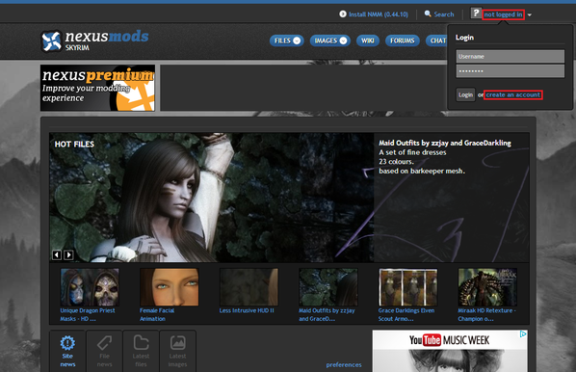Focus the password input field
Viewport: 576px width, 372px height.
coord(511,71)
